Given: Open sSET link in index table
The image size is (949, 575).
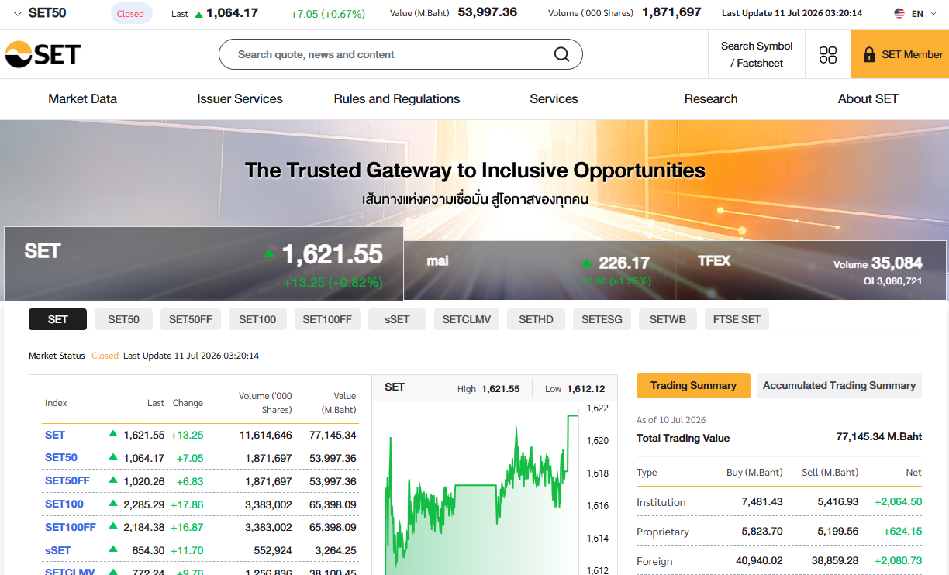Looking at the screenshot, I should coord(57,551).
